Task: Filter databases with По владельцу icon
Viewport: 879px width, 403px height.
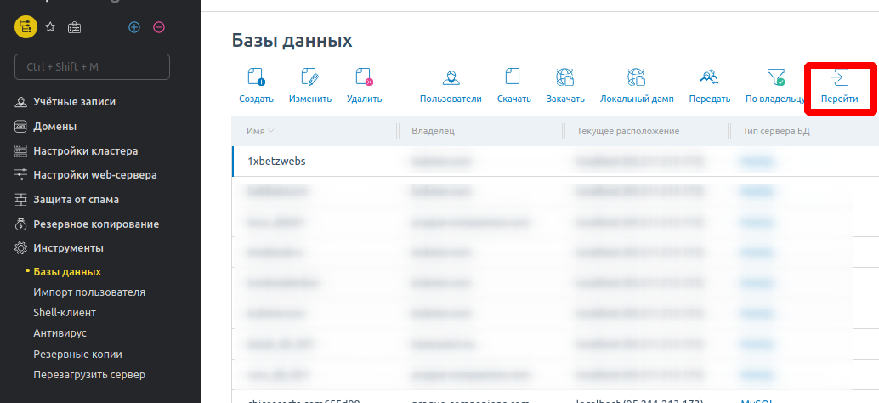Action: 774,78
